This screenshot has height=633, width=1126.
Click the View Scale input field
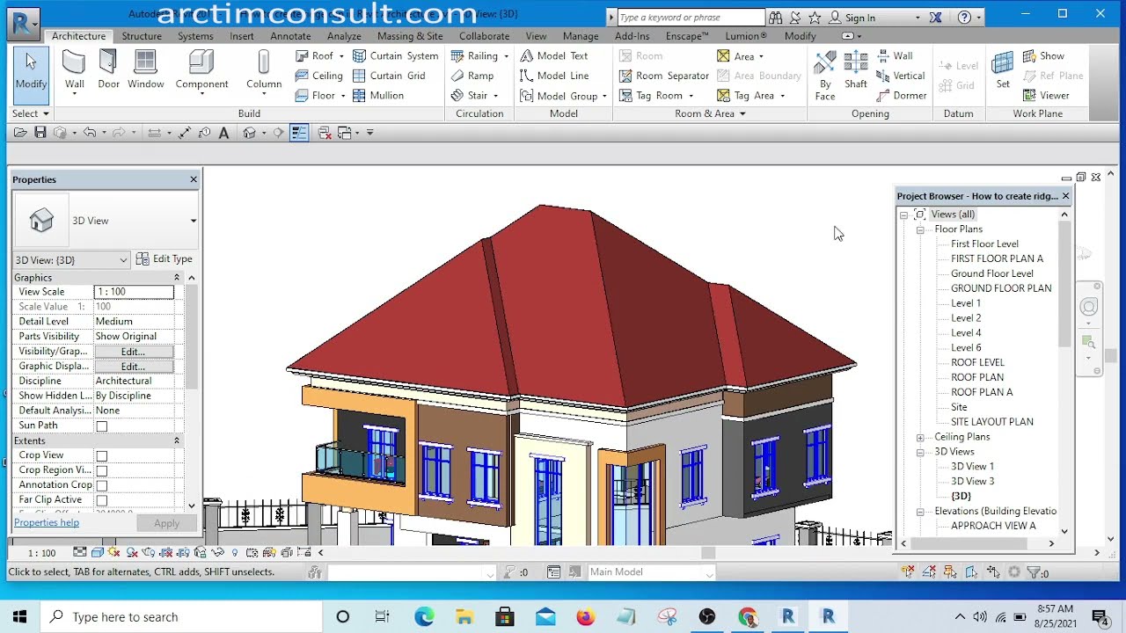tap(134, 292)
